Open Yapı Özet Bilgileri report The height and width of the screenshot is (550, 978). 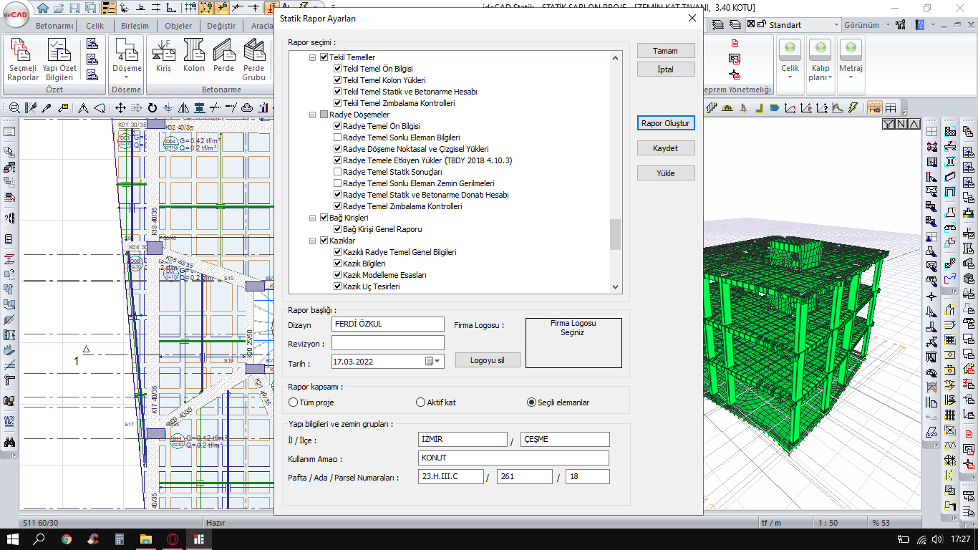tap(59, 60)
